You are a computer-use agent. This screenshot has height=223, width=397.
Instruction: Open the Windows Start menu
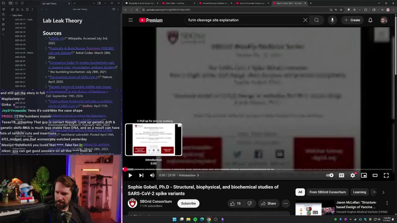click(175, 219)
